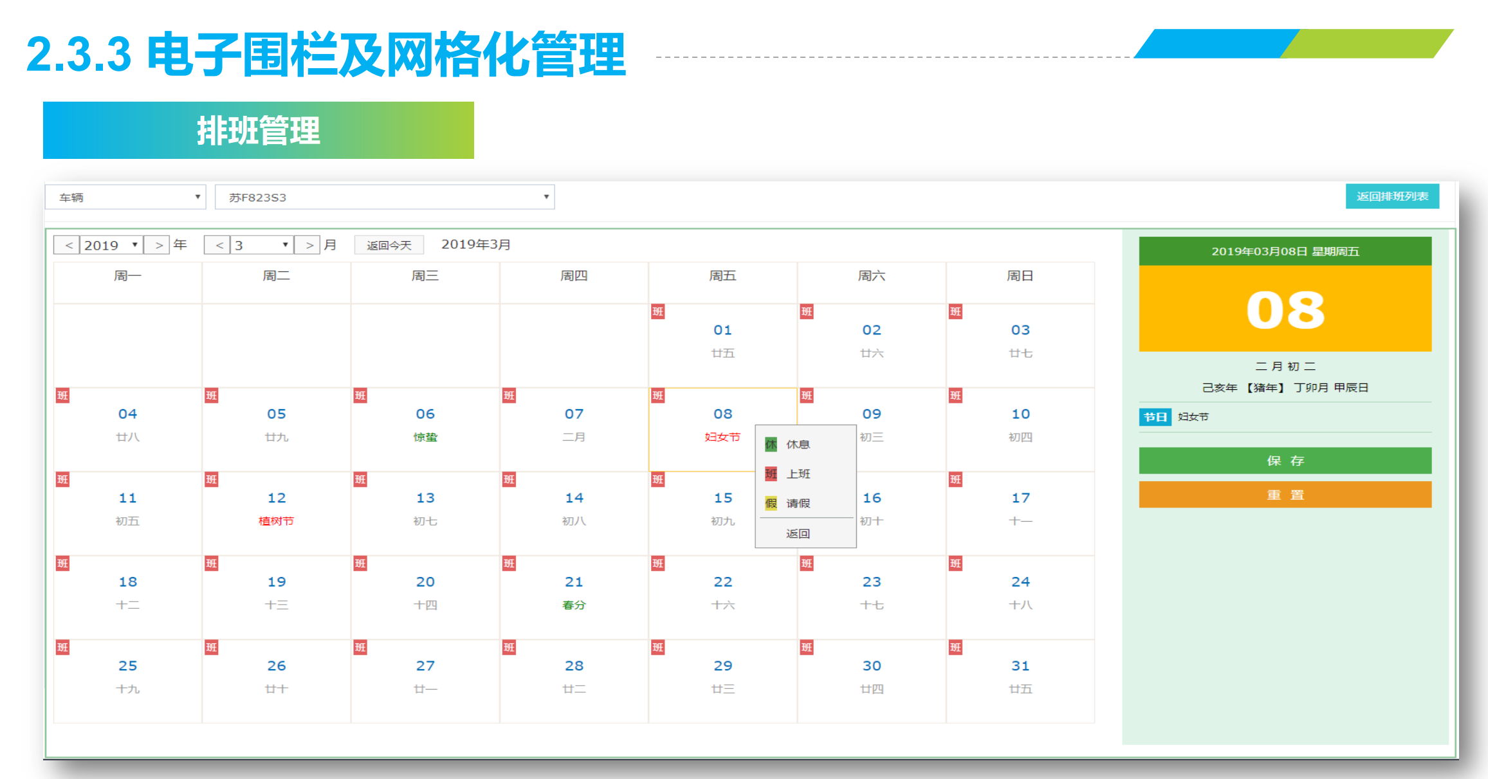The image size is (1488, 779).
Task: Click the 班 shift badge on day 06
Action: click(x=360, y=396)
